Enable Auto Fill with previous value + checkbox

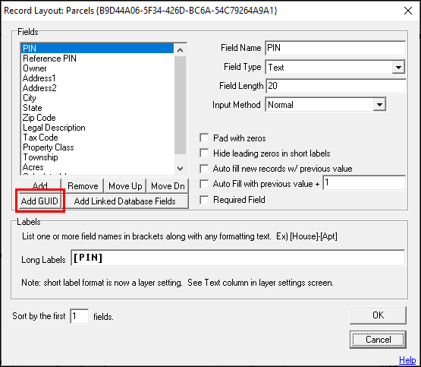tap(204, 184)
